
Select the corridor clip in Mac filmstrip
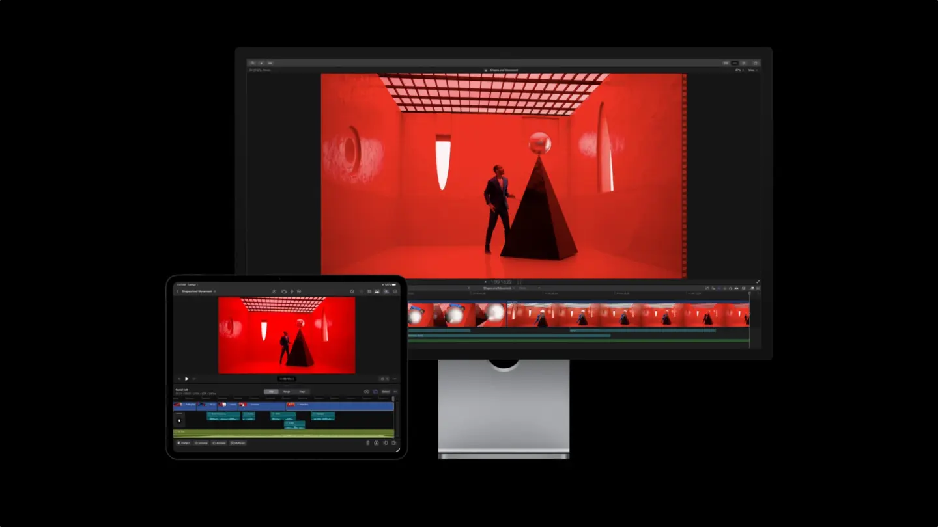click(628, 314)
